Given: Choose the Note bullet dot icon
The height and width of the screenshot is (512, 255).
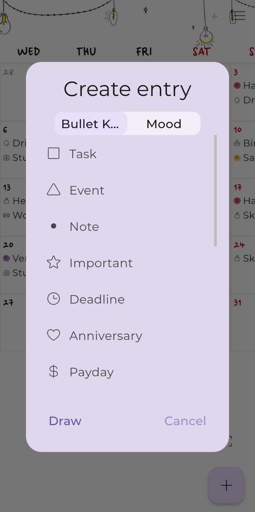Looking at the screenshot, I should coord(53,226).
